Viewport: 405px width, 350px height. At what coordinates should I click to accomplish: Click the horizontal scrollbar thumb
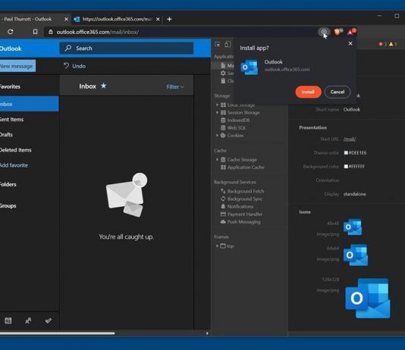(x=58, y=333)
